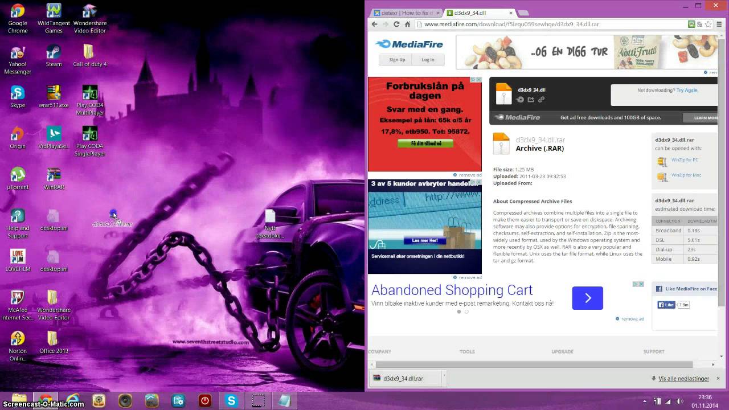Select Origin desktop icon
Screen dimensions: 729x410
[x=18, y=138]
